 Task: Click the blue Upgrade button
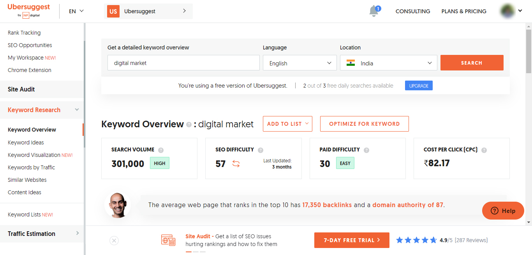click(419, 86)
